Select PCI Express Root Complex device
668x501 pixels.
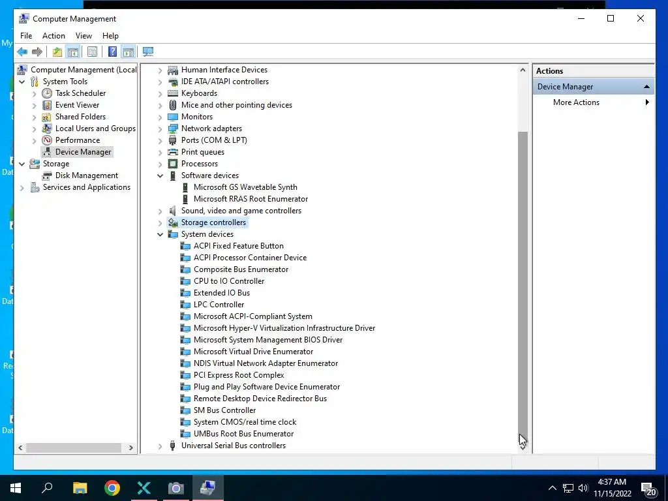(x=239, y=375)
